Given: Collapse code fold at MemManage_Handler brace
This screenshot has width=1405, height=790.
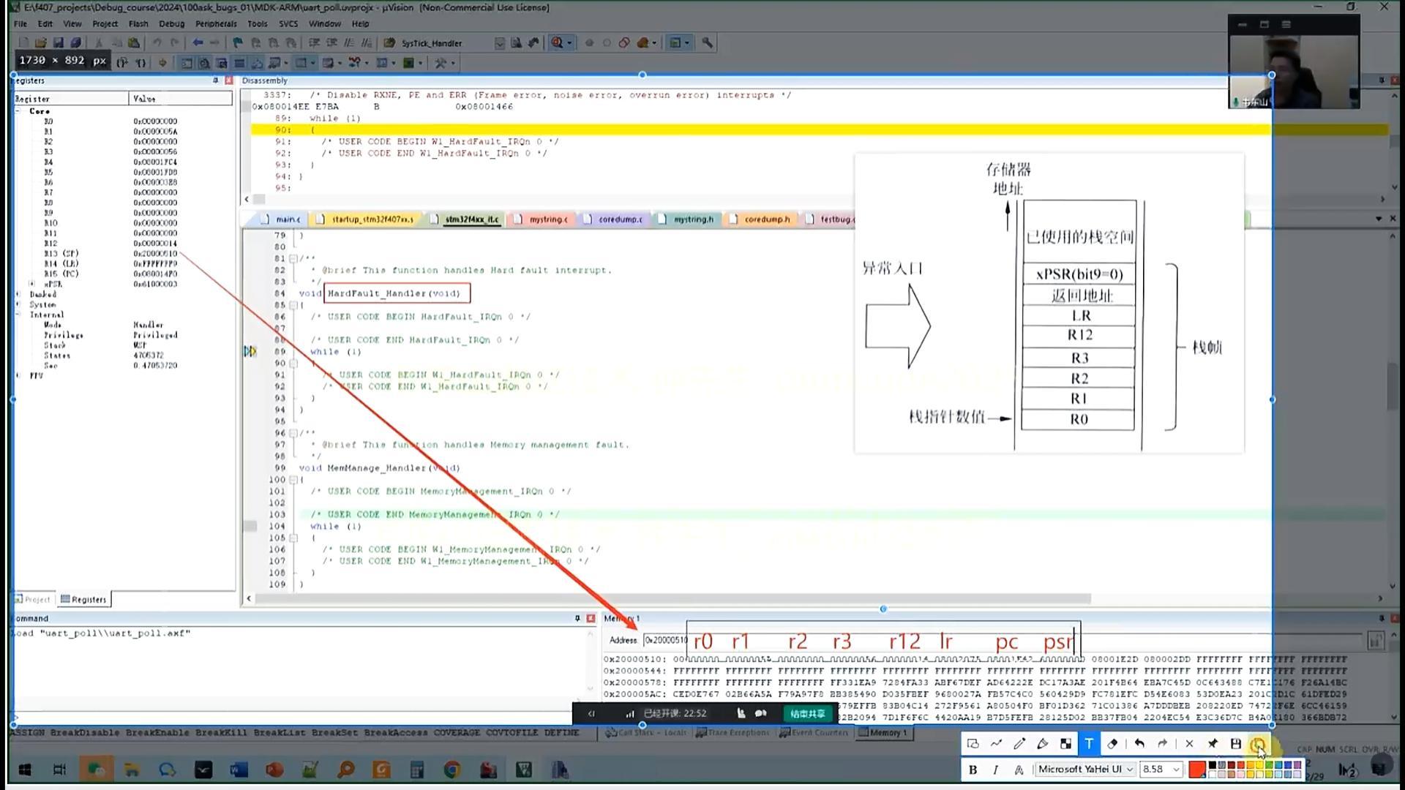Looking at the screenshot, I should pyautogui.click(x=293, y=480).
